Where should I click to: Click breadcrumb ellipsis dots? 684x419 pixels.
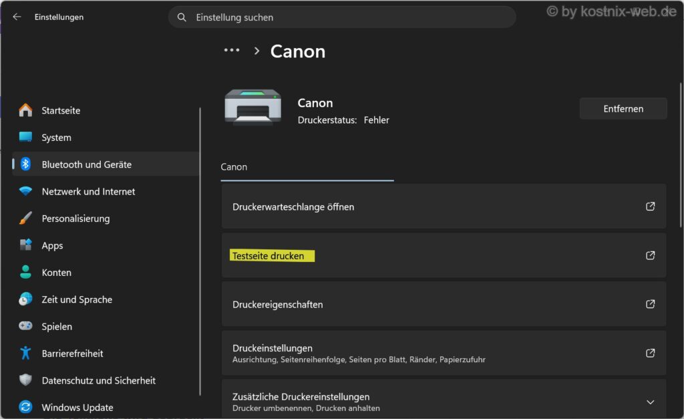(232, 50)
